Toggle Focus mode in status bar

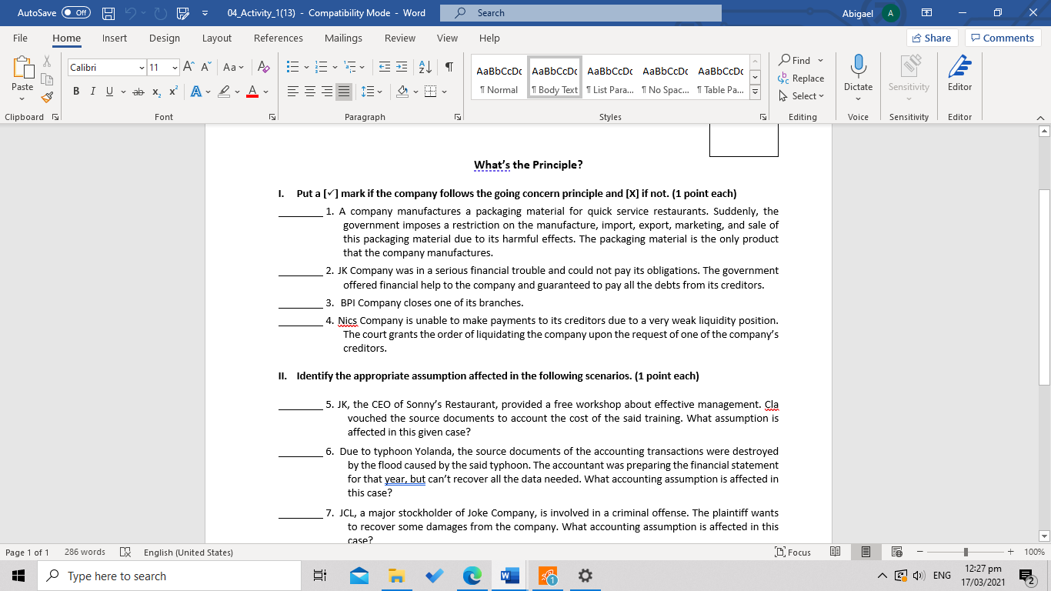794,552
